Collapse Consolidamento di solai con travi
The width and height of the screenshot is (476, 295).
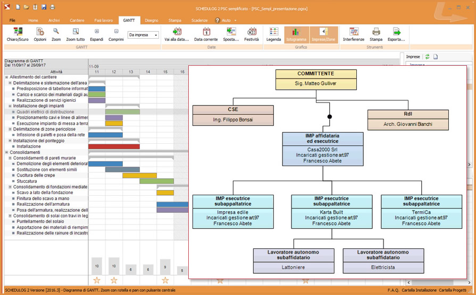pyautogui.click(x=10, y=216)
